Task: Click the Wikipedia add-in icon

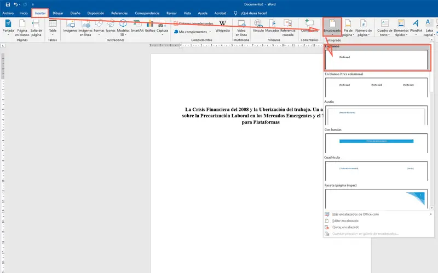Action: (x=222, y=25)
